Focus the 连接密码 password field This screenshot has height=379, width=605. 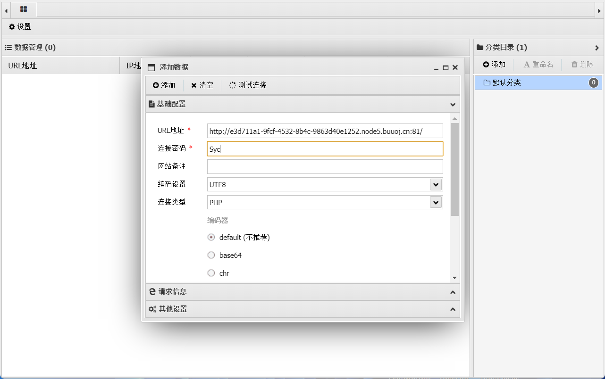(325, 149)
